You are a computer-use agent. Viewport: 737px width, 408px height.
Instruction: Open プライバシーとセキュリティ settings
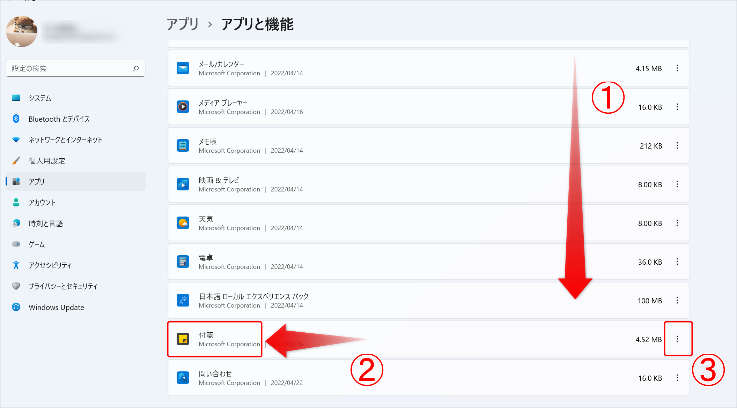pyautogui.click(x=75, y=286)
